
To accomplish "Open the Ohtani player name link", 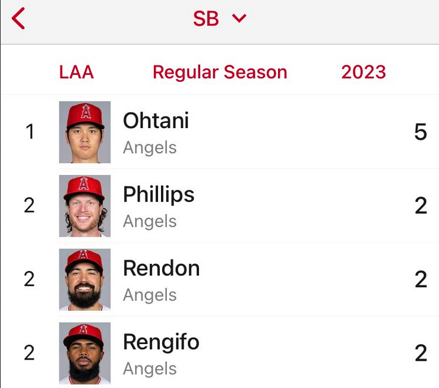I will 156,120.
